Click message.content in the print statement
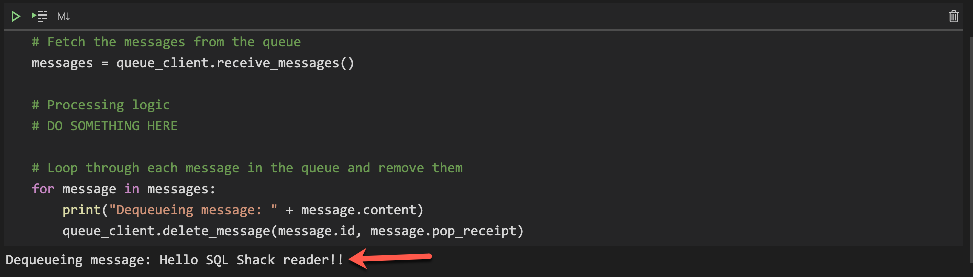The height and width of the screenshot is (277, 973). (x=359, y=210)
